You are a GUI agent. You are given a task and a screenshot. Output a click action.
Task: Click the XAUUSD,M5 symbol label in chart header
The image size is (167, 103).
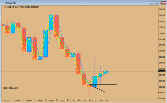click(x=9, y=7)
